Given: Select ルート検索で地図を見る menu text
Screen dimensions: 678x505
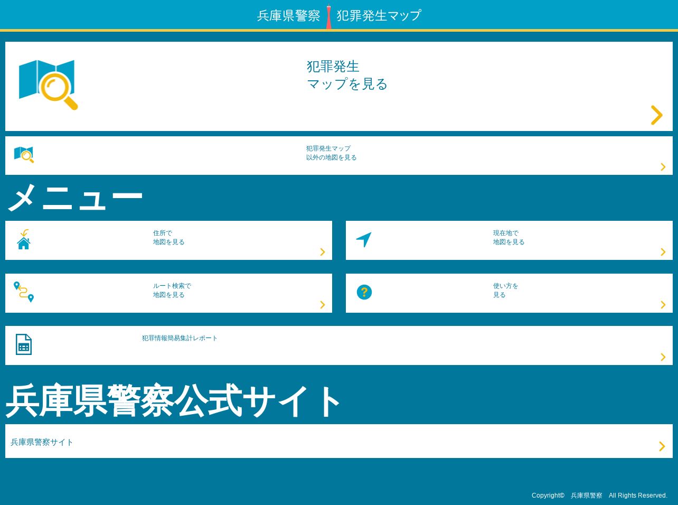Looking at the screenshot, I should (x=172, y=291).
